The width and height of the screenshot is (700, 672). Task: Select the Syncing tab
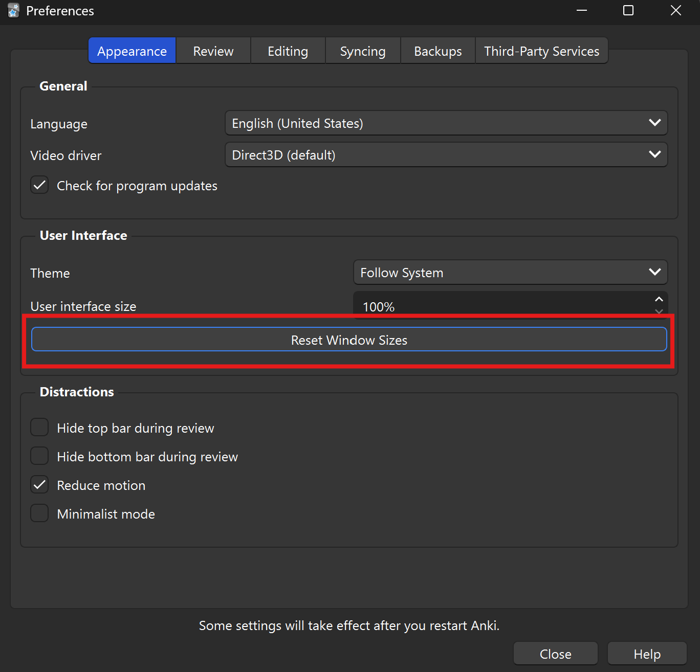tap(362, 51)
